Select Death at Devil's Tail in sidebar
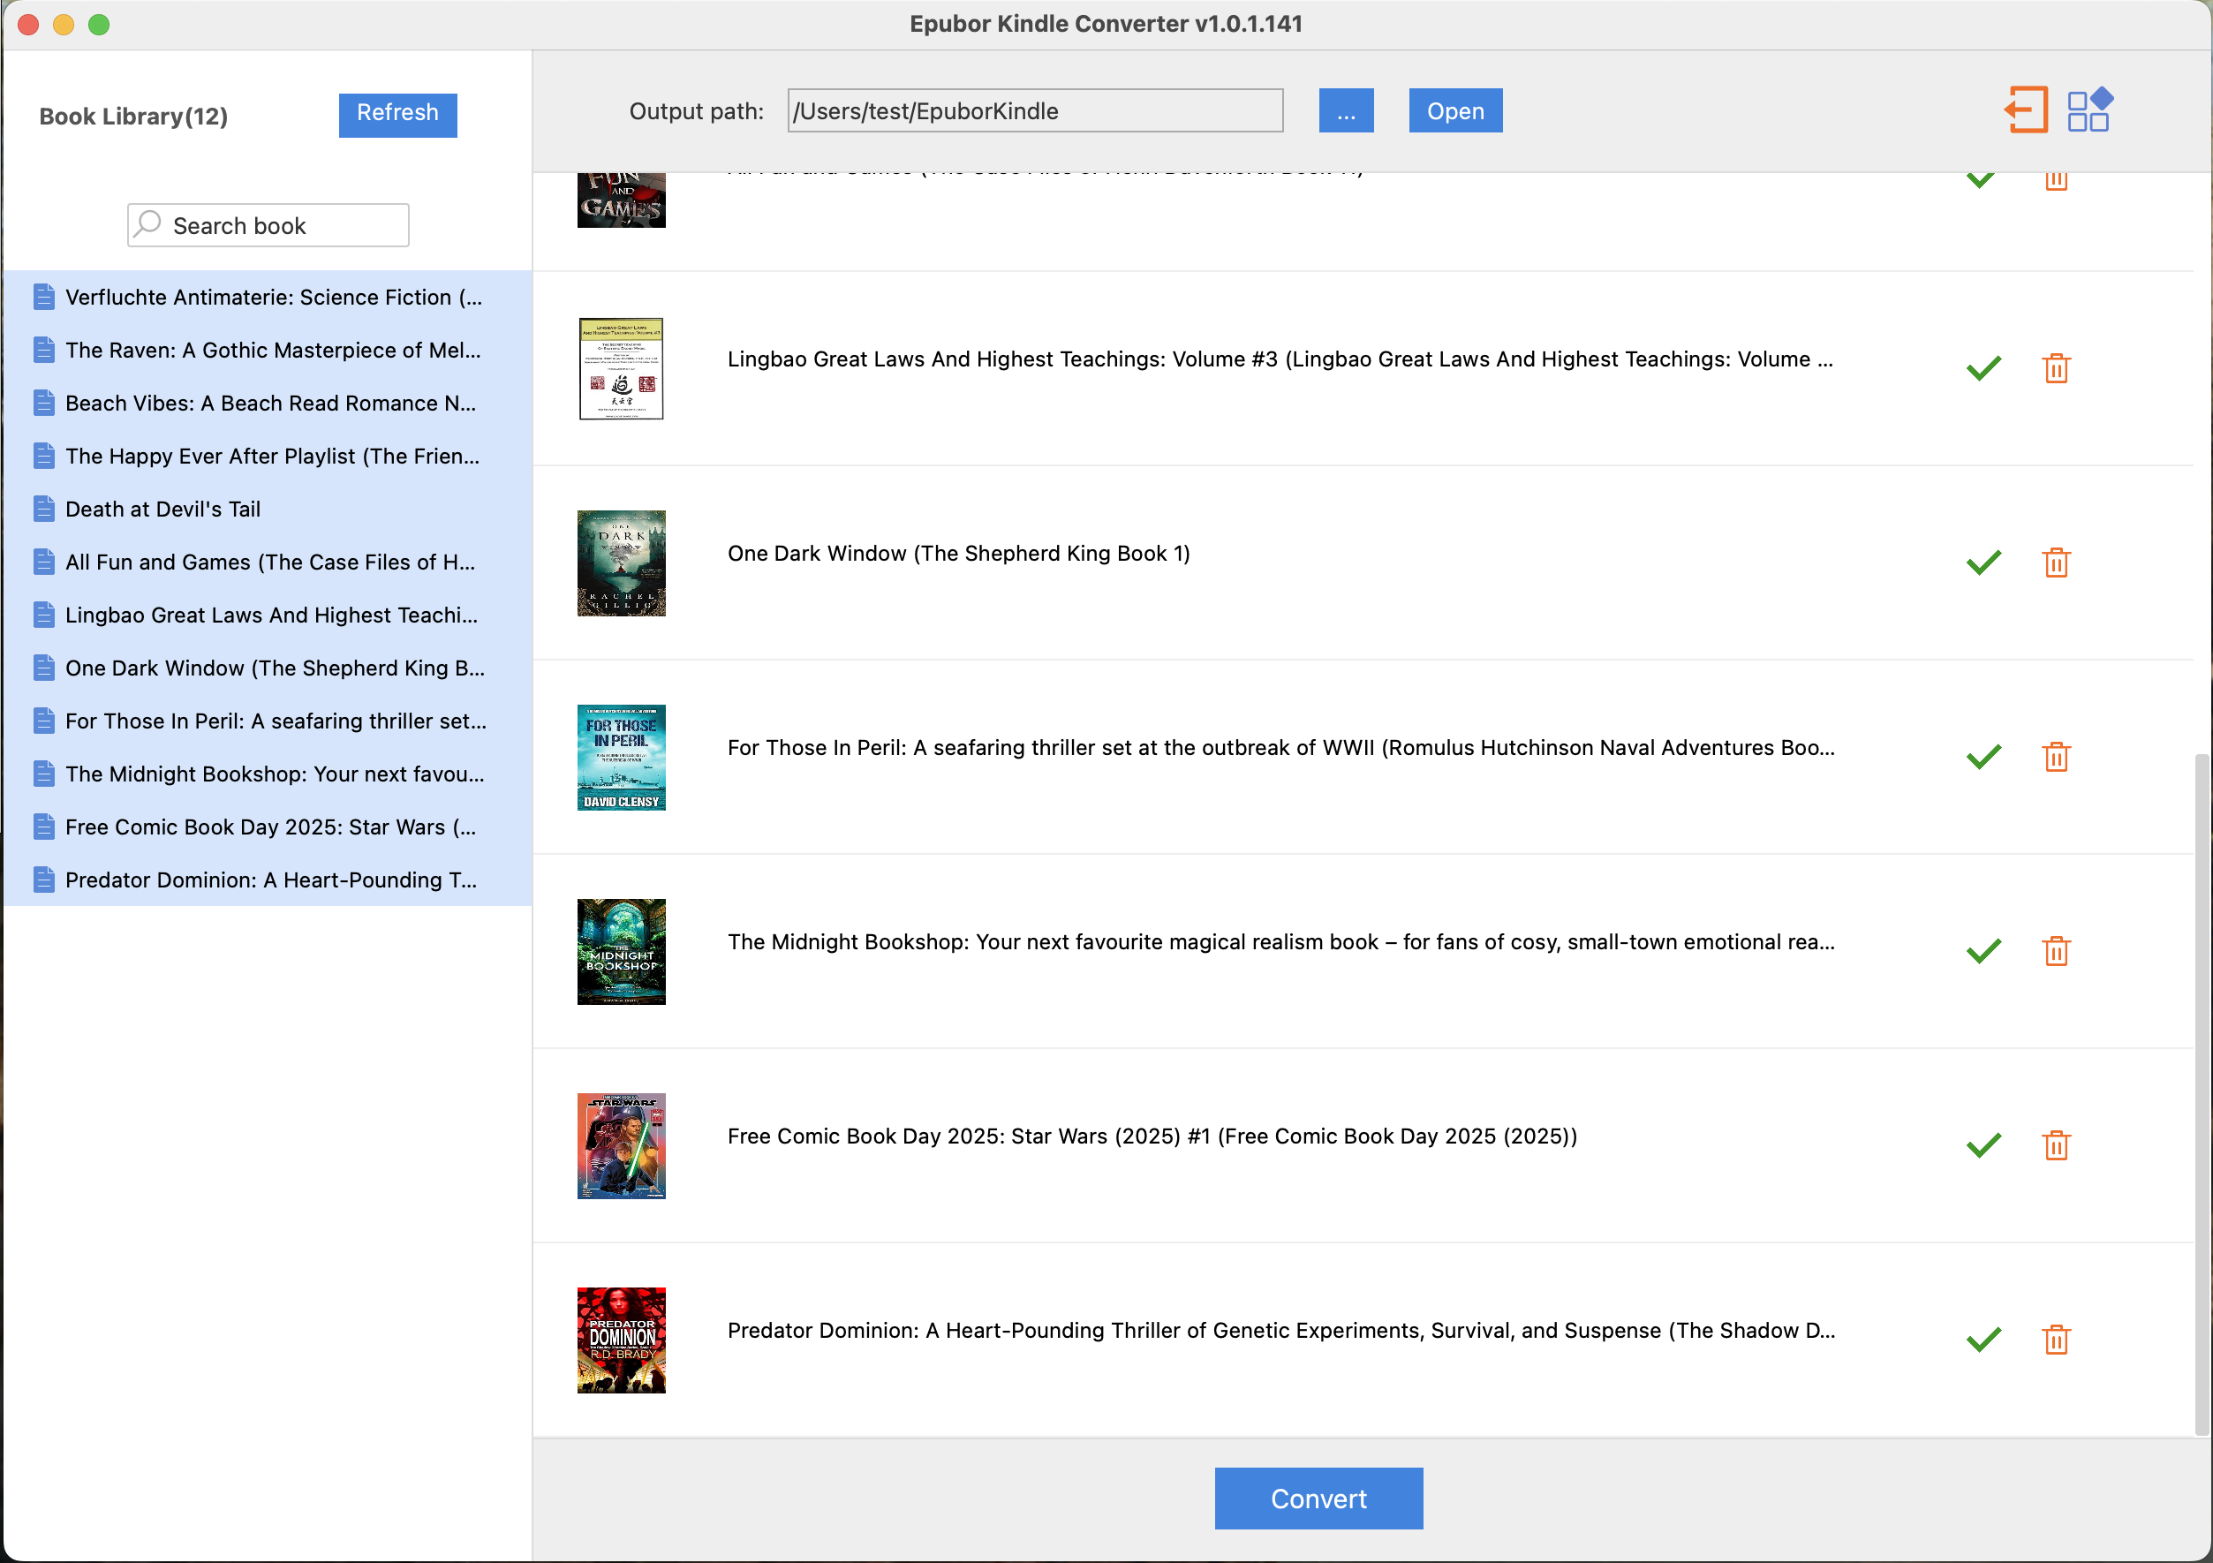2213x1563 pixels. point(268,509)
